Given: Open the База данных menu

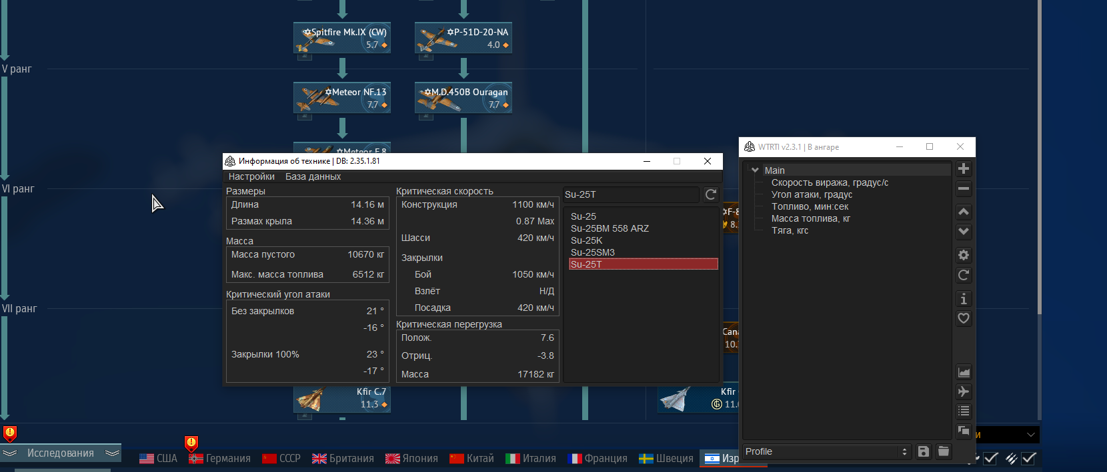Looking at the screenshot, I should (x=313, y=176).
